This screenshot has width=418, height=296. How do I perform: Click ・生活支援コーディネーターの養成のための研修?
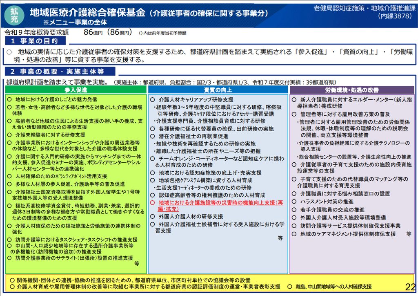tap(202, 188)
